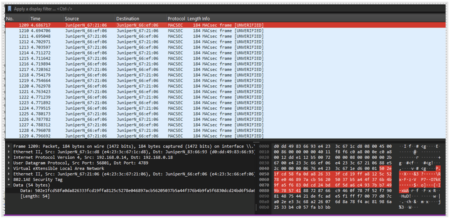Expand the Internet Protocol Version 4 node
450x219 pixels.
click(9, 157)
